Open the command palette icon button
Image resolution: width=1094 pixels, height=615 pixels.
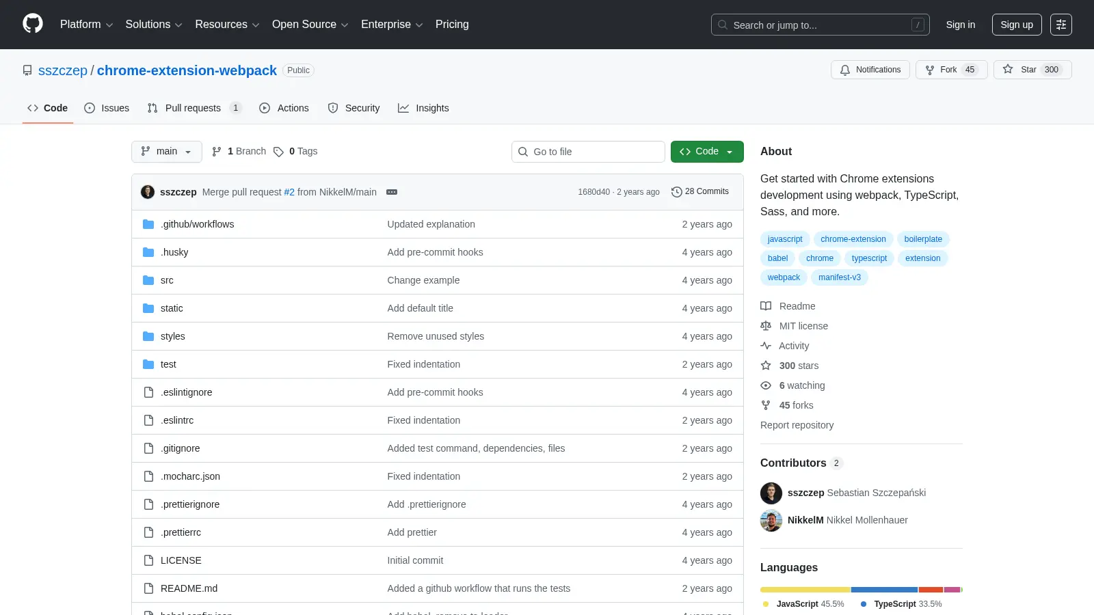point(1061,25)
